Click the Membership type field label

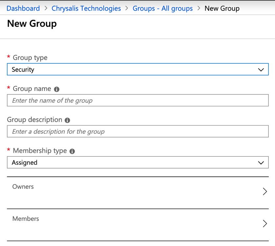tap(40, 151)
